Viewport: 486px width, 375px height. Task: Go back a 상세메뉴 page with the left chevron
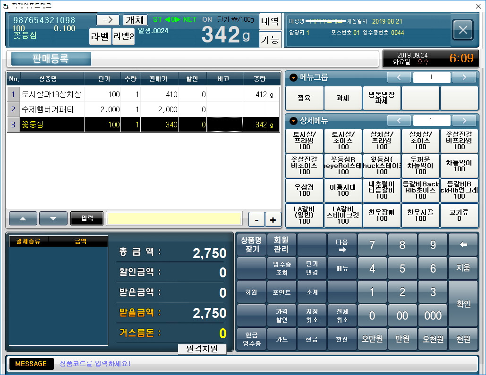click(x=400, y=120)
